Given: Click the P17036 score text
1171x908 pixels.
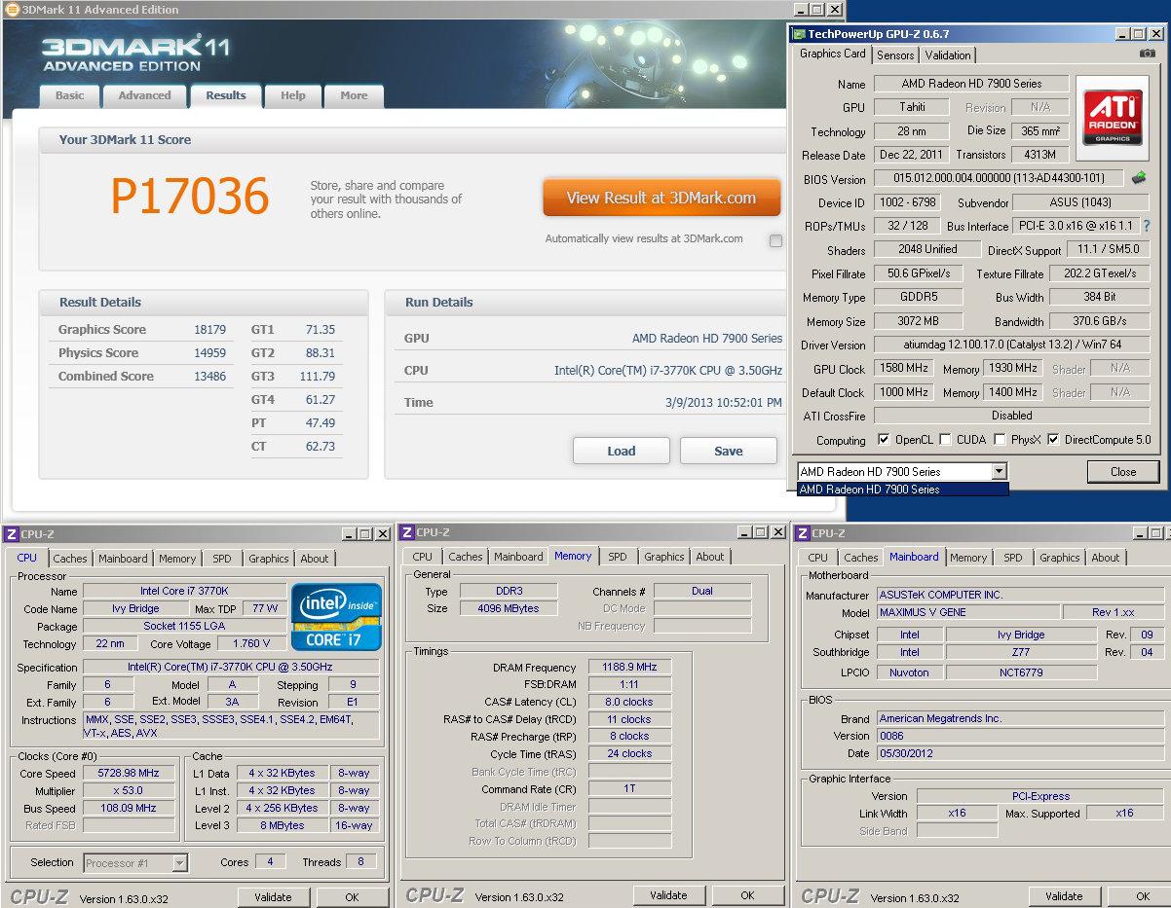Looking at the screenshot, I should coord(189,197).
